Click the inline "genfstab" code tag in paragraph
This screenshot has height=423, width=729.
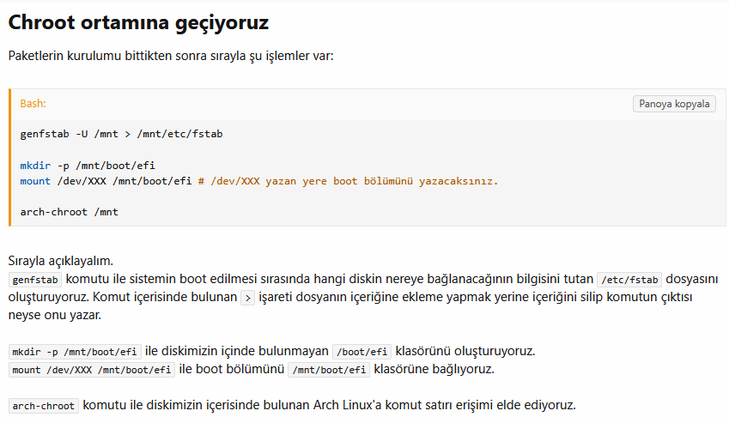pos(35,280)
